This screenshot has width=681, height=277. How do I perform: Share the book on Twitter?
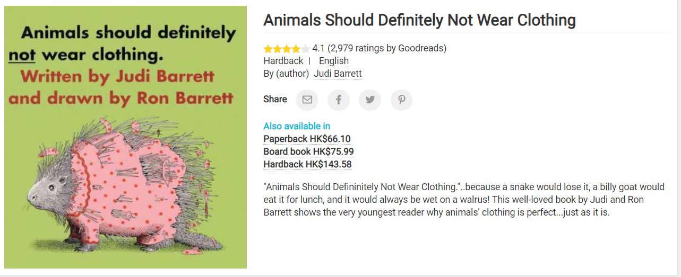tap(370, 100)
